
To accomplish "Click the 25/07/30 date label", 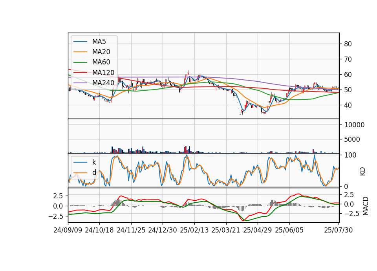I will pyautogui.click(x=339, y=230).
